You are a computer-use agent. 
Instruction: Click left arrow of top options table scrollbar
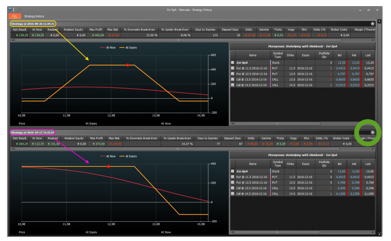[232, 124]
